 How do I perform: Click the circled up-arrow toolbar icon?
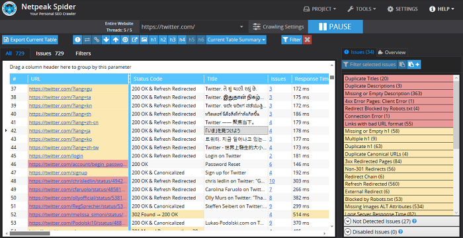pos(125,40)
